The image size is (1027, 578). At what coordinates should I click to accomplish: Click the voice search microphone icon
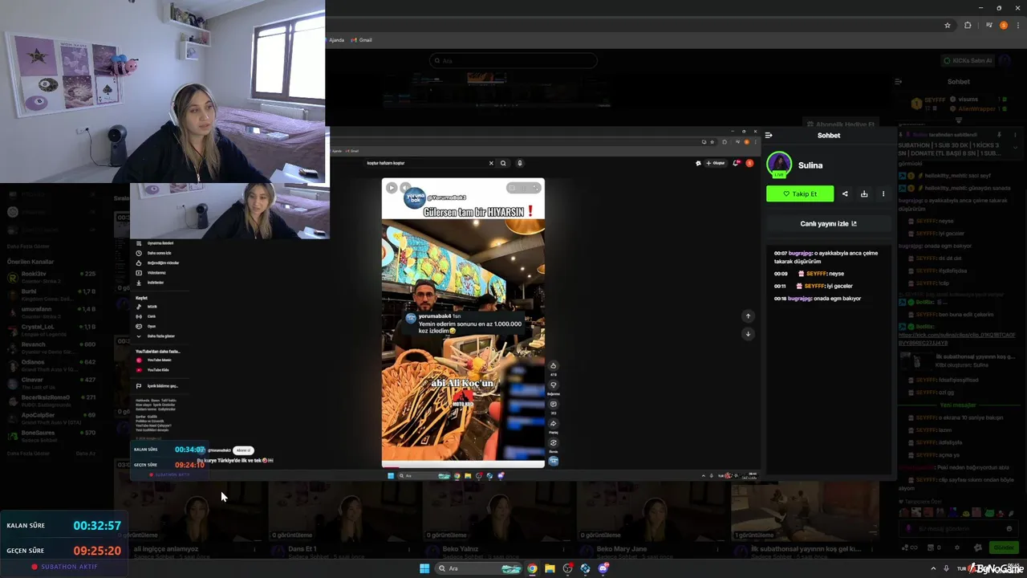click(x=519, y=163)
